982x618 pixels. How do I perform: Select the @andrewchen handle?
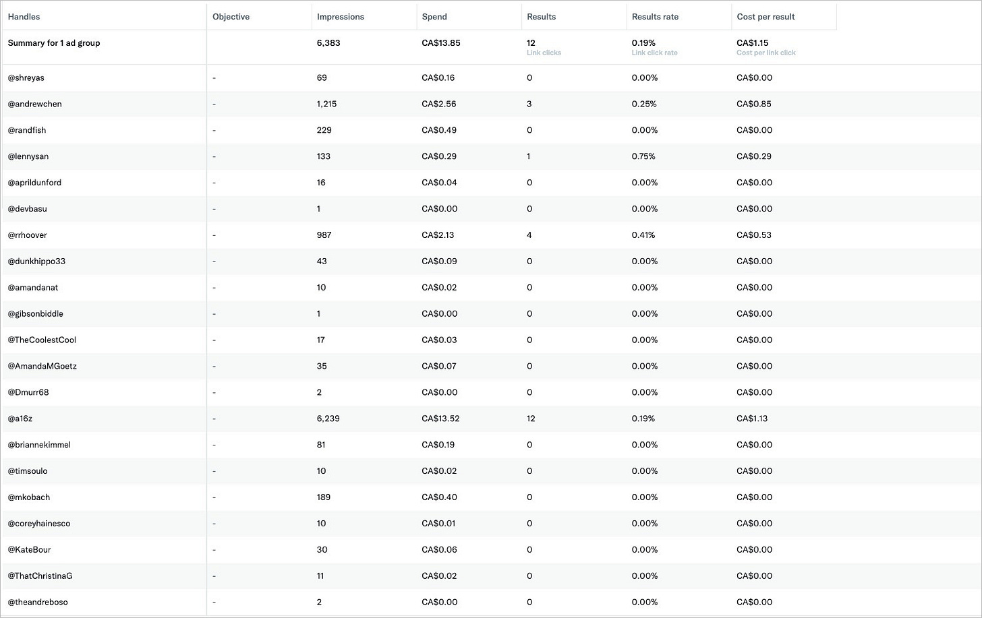pos(34,104)
